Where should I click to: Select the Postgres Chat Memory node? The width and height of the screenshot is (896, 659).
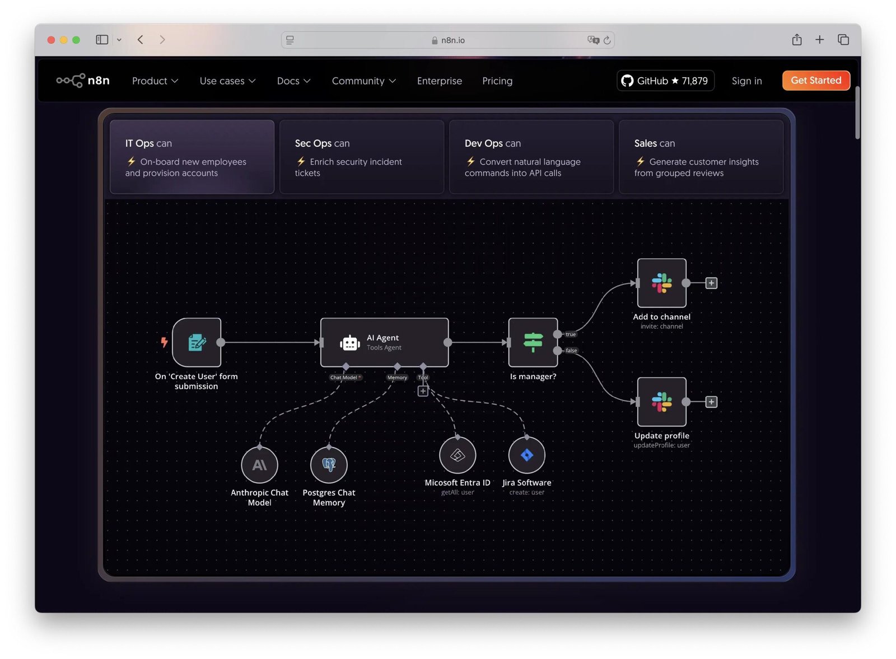tap(329, 465)
